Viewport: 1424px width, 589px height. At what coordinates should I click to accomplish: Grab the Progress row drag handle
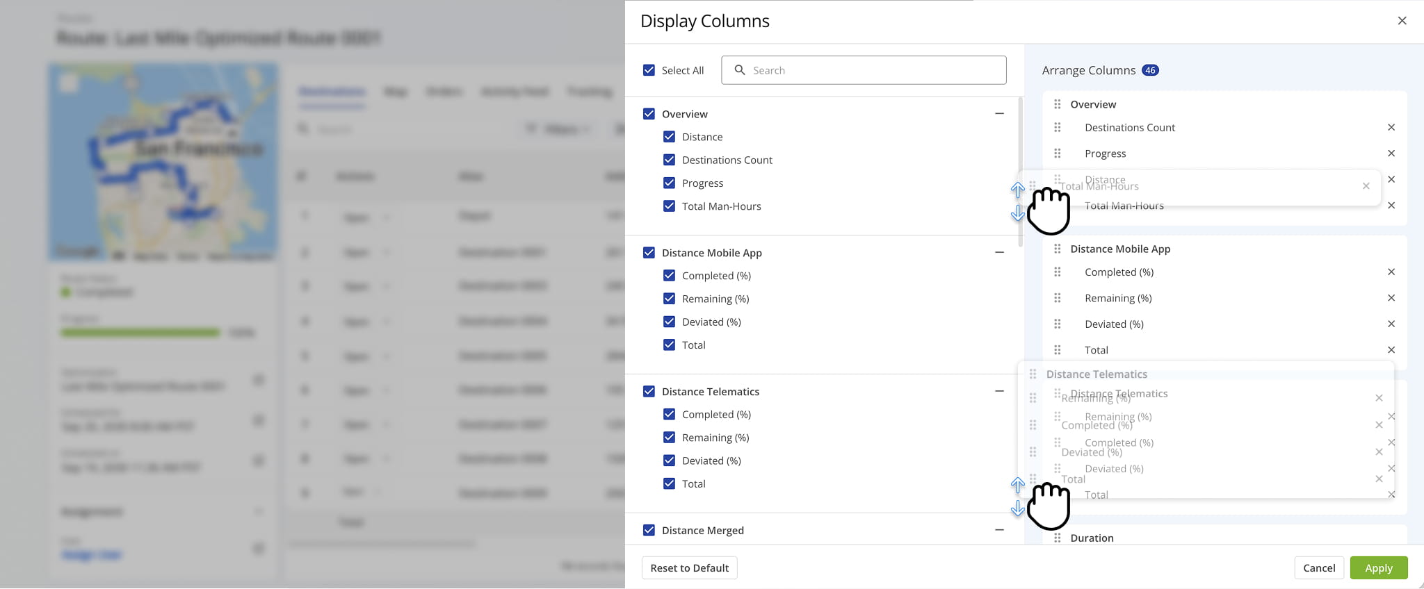pos(1057,154)
